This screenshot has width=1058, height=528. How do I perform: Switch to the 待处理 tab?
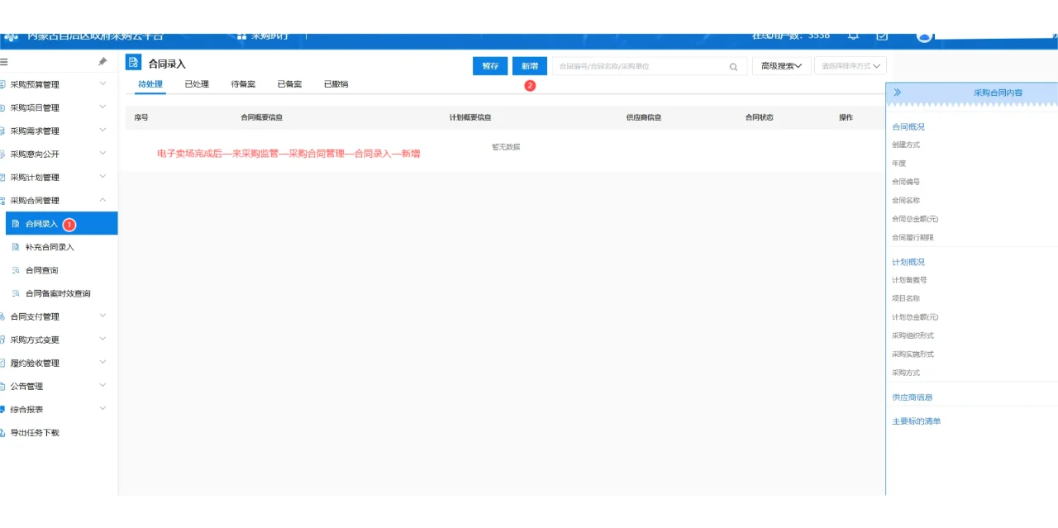coord(150,84)
